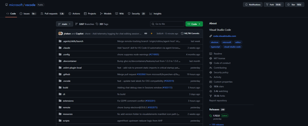Visit code.visualstudio.com website link
308x126 pixels.
(x=224, y=36)
